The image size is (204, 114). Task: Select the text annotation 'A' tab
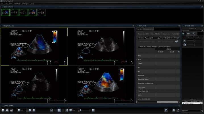pyautogui.click(x=193, y=34)
